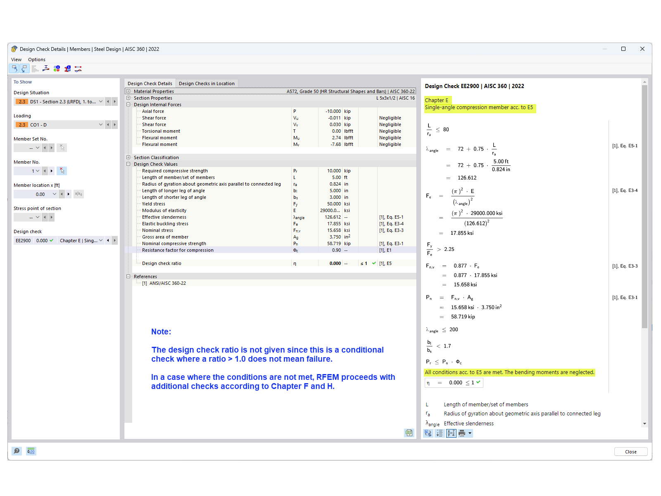The height and width of the screenshot is (496, 661).
Task: Open material info via colored circles icon
Action: point(57,69)
